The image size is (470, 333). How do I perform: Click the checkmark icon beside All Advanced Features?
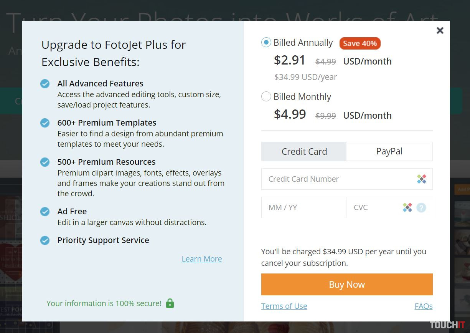(x=45, y=84)
